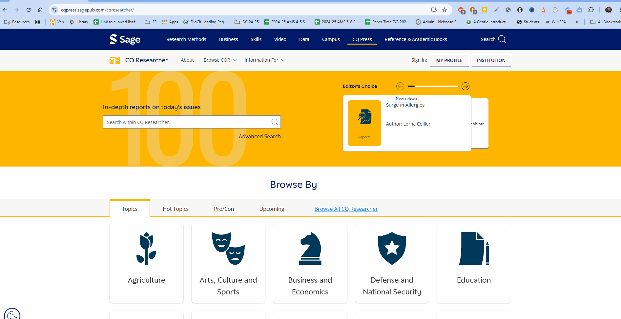View site information icon in address bar
This screenshot has height=319, width=621.
[x=54, y=10]
